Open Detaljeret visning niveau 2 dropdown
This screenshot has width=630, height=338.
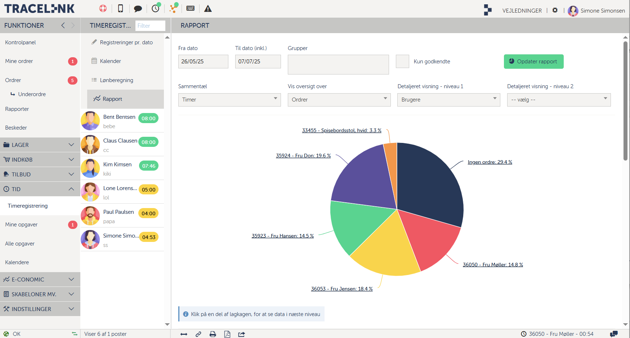click(559, 100)
